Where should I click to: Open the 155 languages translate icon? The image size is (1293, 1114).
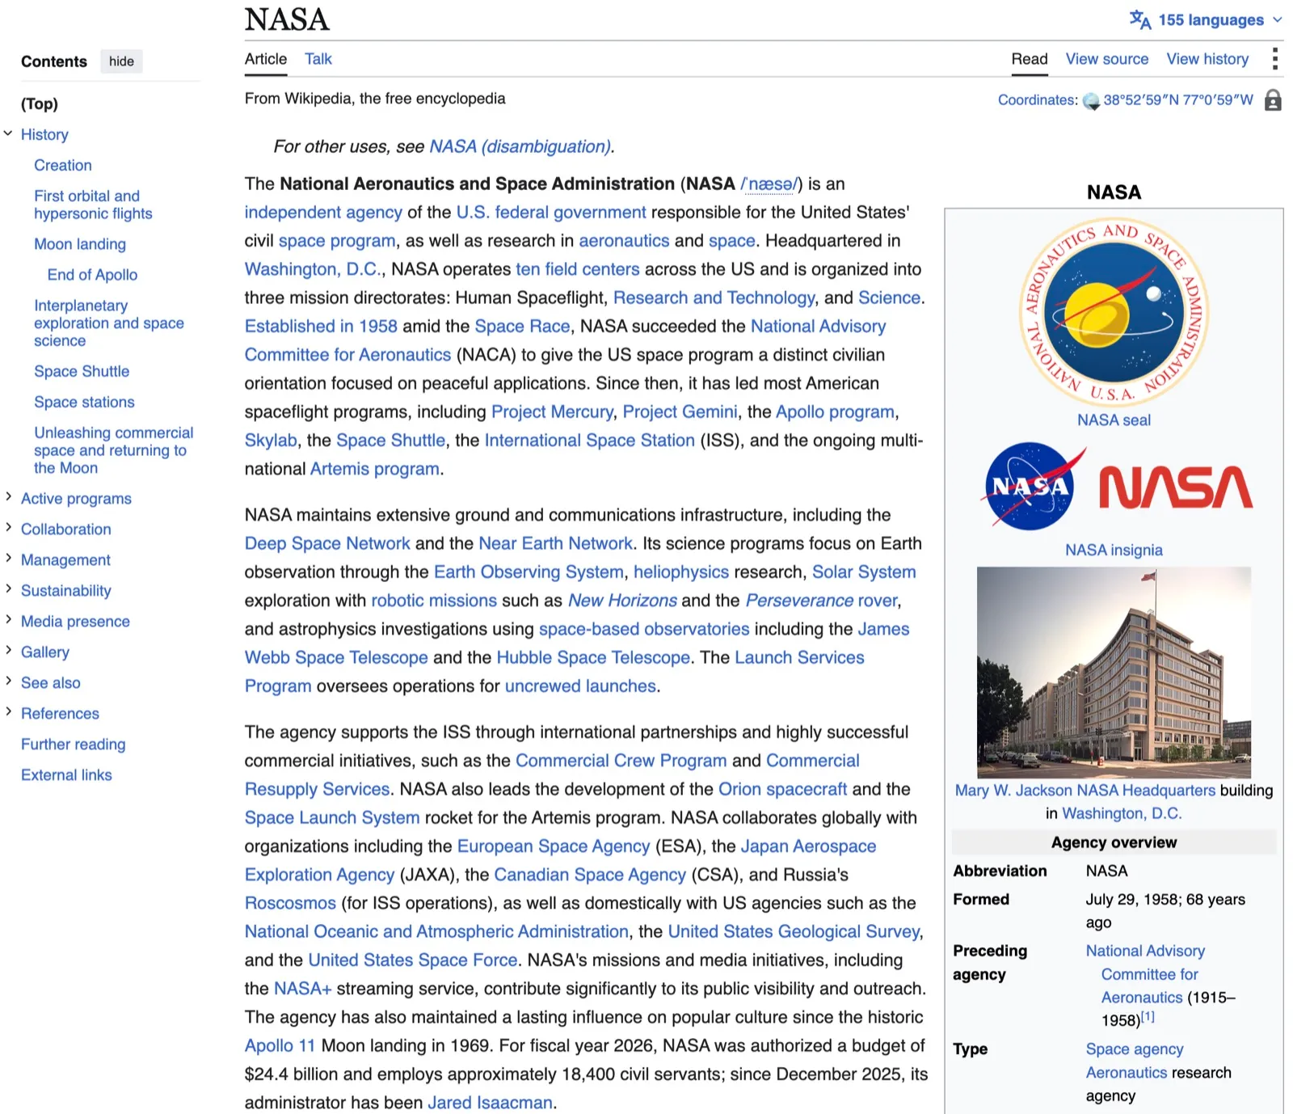[x=1139, y=19]
